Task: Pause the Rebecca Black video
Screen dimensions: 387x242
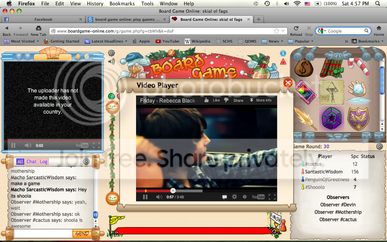Action: coord(145,197)
